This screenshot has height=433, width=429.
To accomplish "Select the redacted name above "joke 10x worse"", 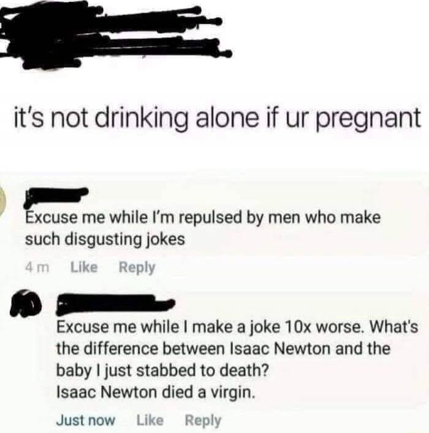I will pos(115,305).
